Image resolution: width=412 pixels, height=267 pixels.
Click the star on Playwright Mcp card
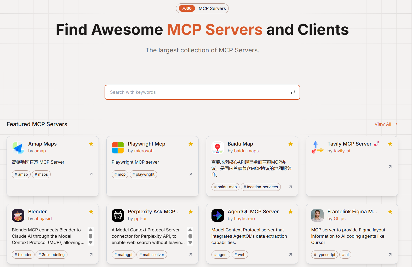[x=191, y=144]
